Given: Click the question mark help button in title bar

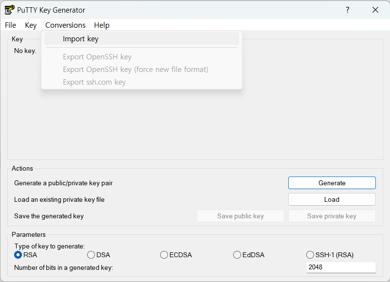Looking at the screenshot, I should tap(348, 10).
